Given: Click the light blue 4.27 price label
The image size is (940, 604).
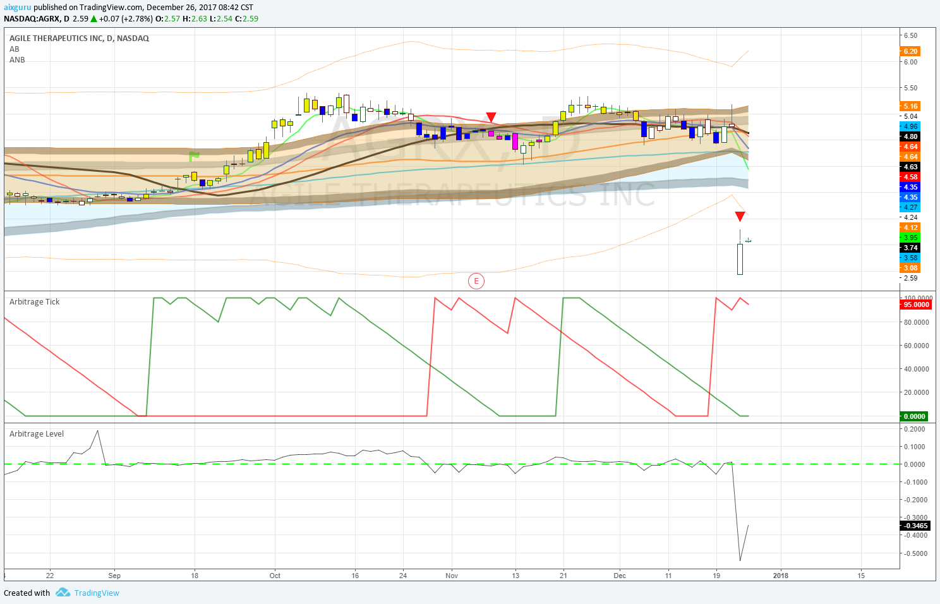Looking at the screenshot, I should [x=910, y=207].
